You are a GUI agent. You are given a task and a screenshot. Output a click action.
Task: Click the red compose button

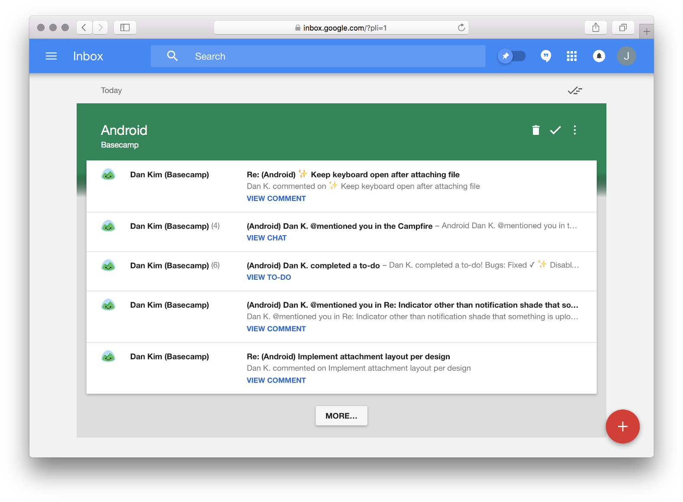click(x=622, y=426)
